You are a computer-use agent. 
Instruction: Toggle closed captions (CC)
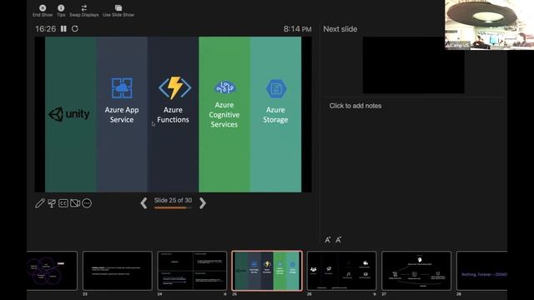point(63,203)
